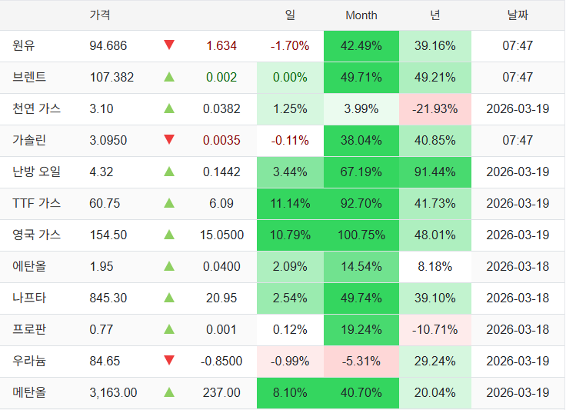Image resolution: width=566 pixels, height=410 pixels.
Task: Click the green up arrow for TTF 가스
Action: tap(169, 203)
